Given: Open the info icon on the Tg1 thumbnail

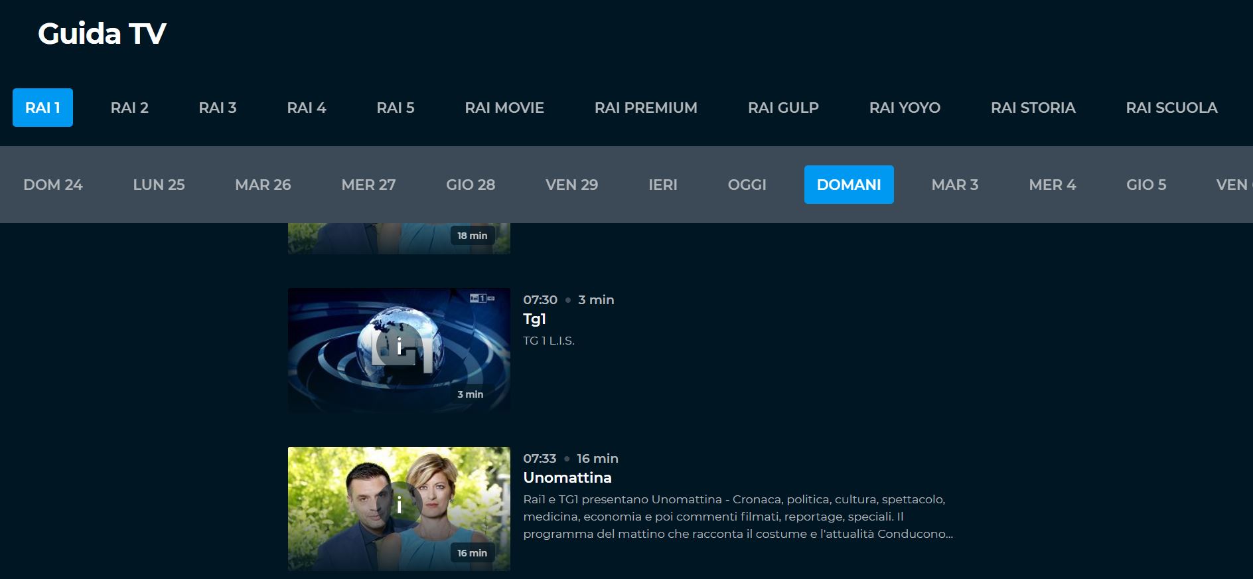Looking at the screenshot, I should [x=399, y=347].
